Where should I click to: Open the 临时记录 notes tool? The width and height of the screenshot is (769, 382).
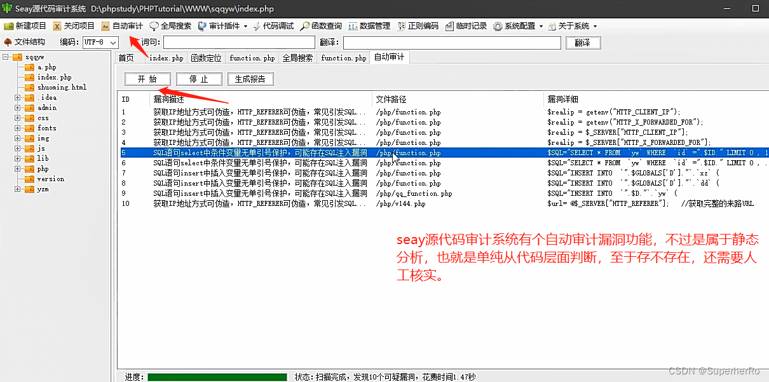point(466,26)
